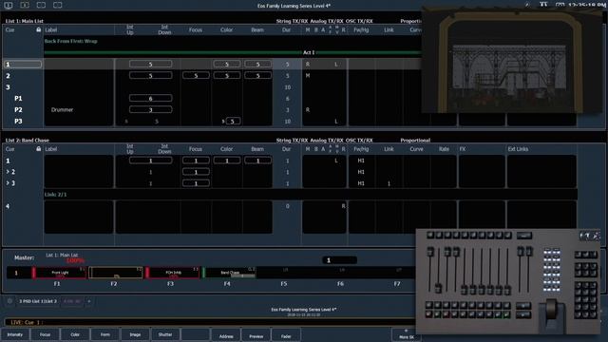Click the command line LIVE: Cue 1
This screenshot has height=342, width=608.
209,322
